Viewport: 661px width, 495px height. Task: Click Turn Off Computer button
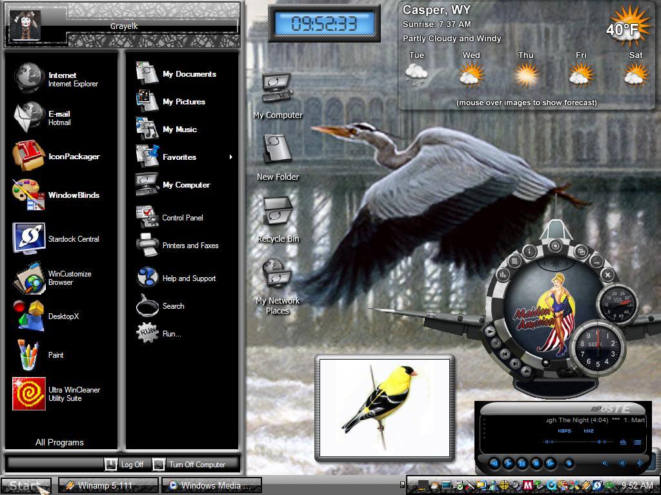click(189, 464)
